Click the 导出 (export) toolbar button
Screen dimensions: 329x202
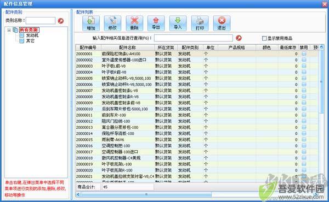click(x=156, y=23)
